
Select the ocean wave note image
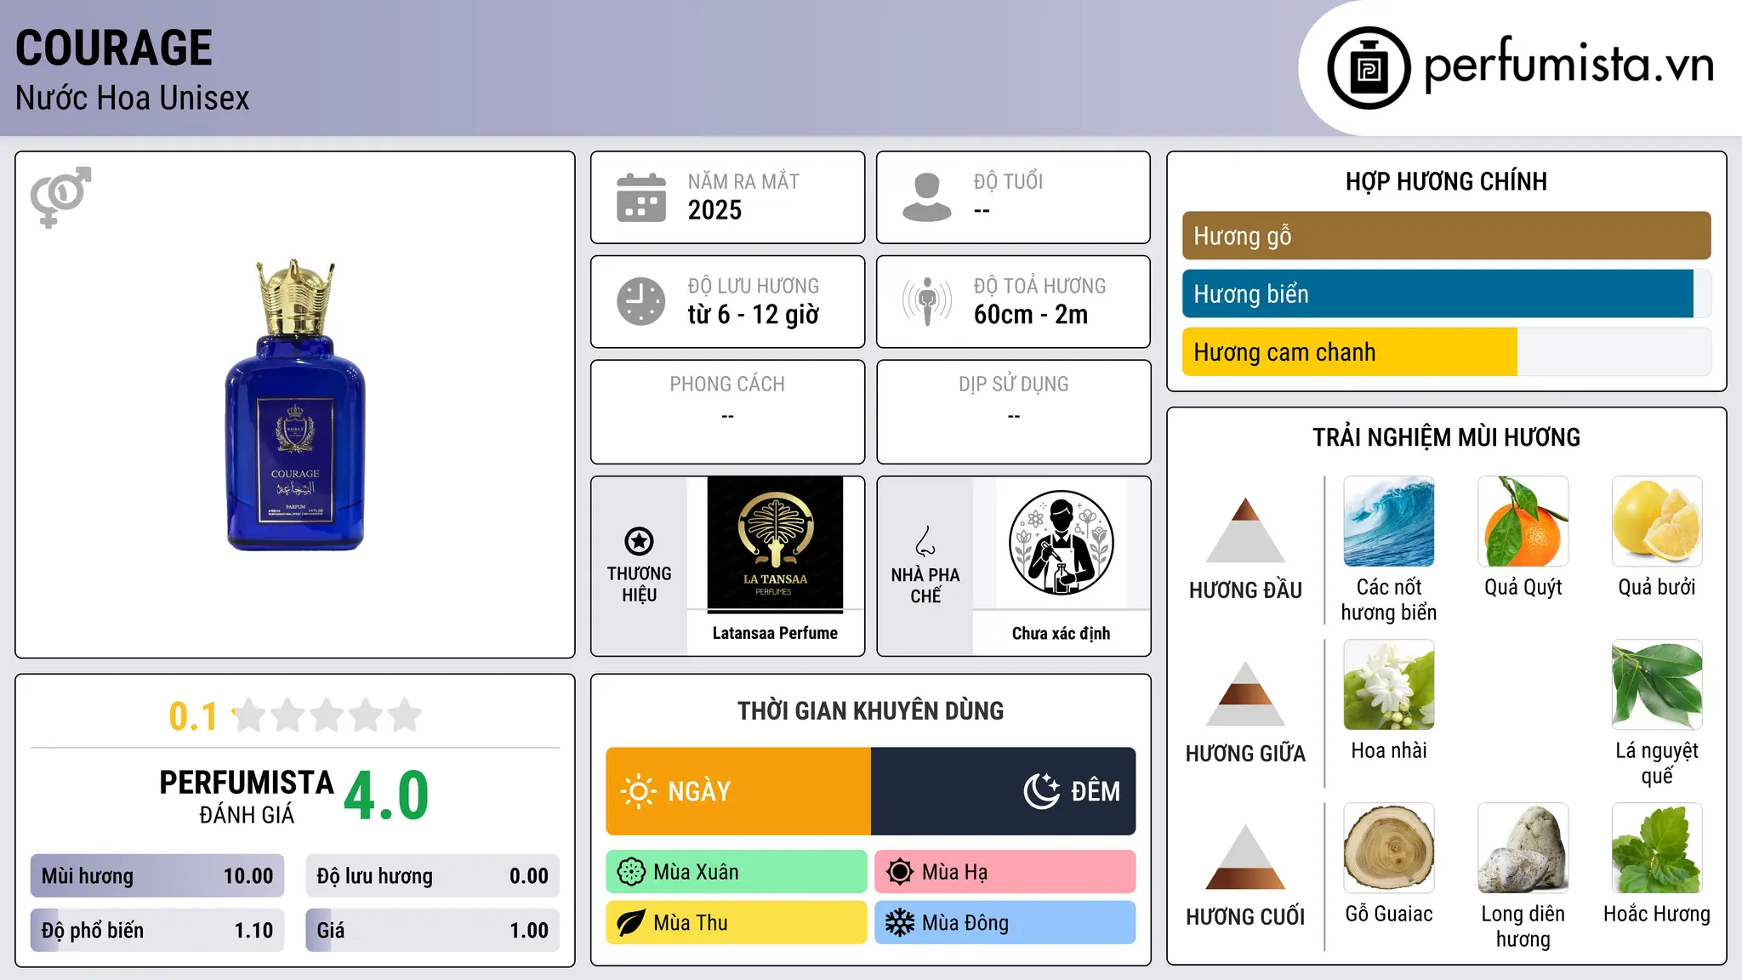click(x=1389, y=521)
